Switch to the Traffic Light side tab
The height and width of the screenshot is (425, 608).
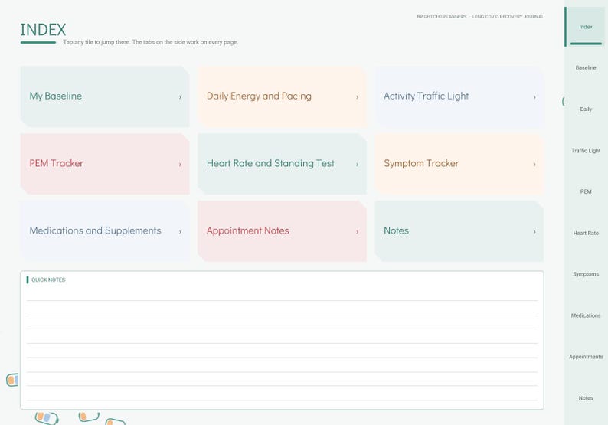click(x=586, y=150)
